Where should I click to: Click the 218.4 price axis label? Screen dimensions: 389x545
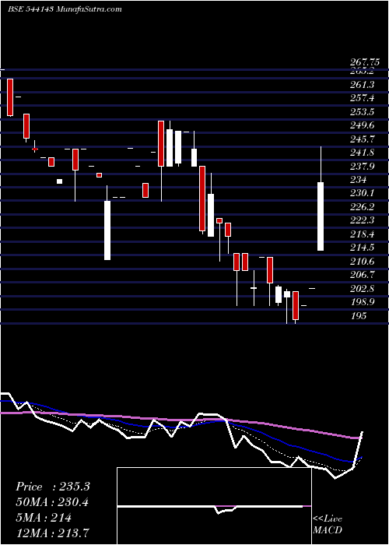point(363,234)
